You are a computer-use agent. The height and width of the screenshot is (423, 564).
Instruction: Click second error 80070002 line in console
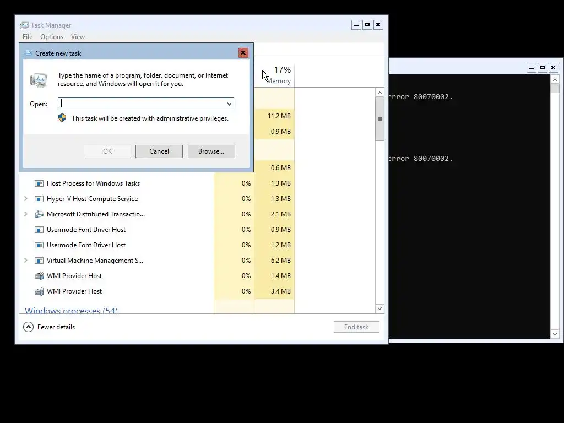(420, 158)
